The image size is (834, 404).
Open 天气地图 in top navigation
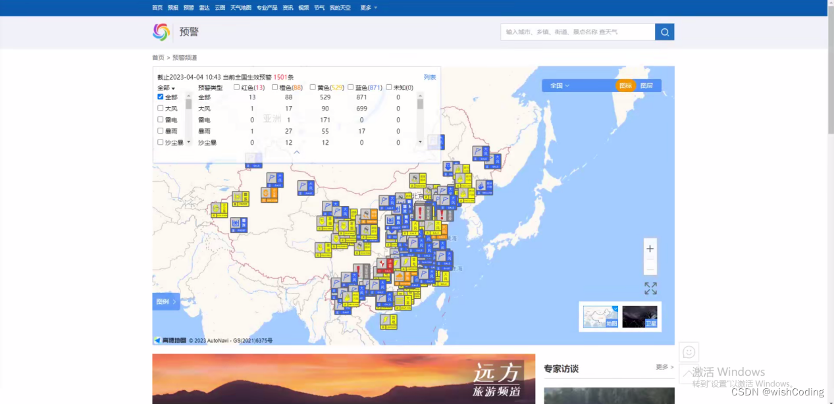[241, 8]
